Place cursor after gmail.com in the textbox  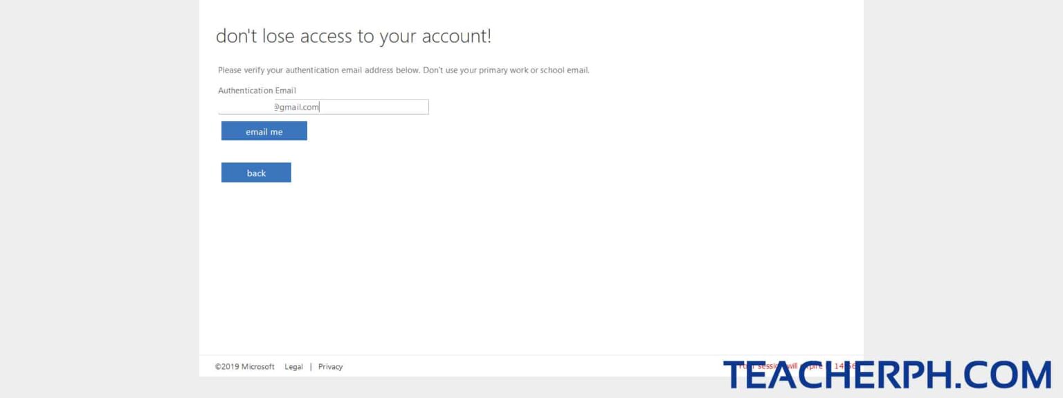319,106
